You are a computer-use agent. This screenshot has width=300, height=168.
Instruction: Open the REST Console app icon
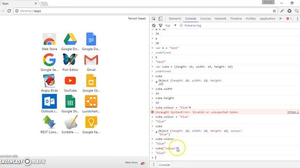[49, 122]
